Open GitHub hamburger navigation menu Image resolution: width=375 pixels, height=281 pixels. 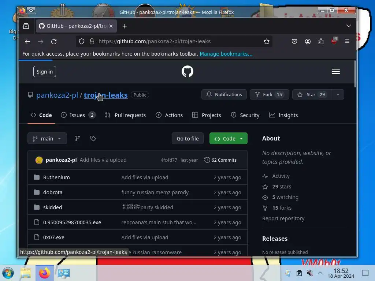[335, 71]
